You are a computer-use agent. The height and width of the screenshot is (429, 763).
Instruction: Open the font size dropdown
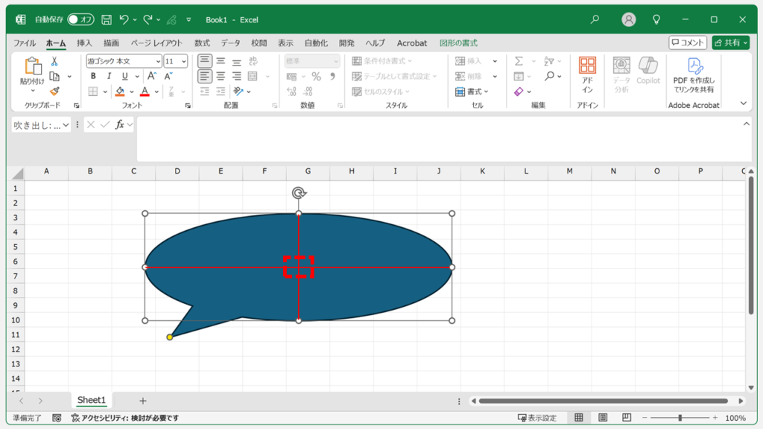tap(183, 61)
